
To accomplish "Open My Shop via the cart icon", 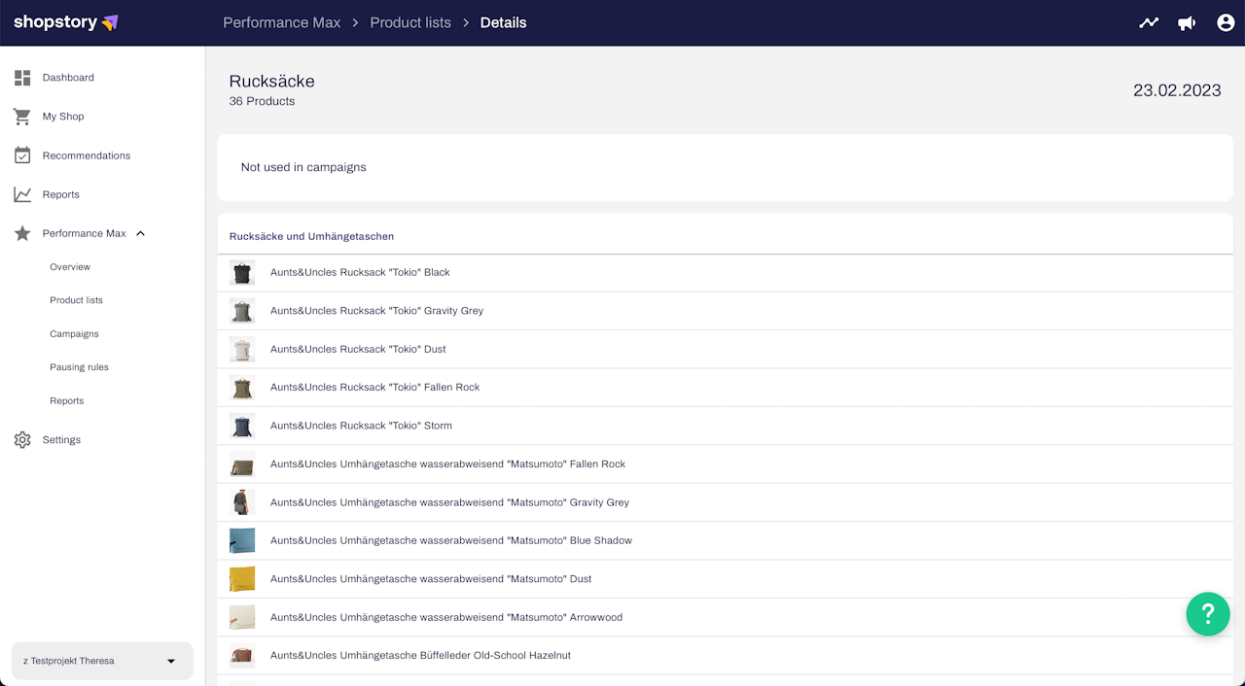I will click(x=22, y=117).
